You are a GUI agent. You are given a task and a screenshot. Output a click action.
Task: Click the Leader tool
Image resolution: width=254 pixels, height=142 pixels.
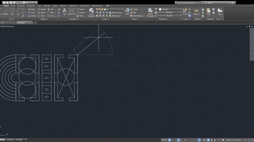tap(81, 13)
